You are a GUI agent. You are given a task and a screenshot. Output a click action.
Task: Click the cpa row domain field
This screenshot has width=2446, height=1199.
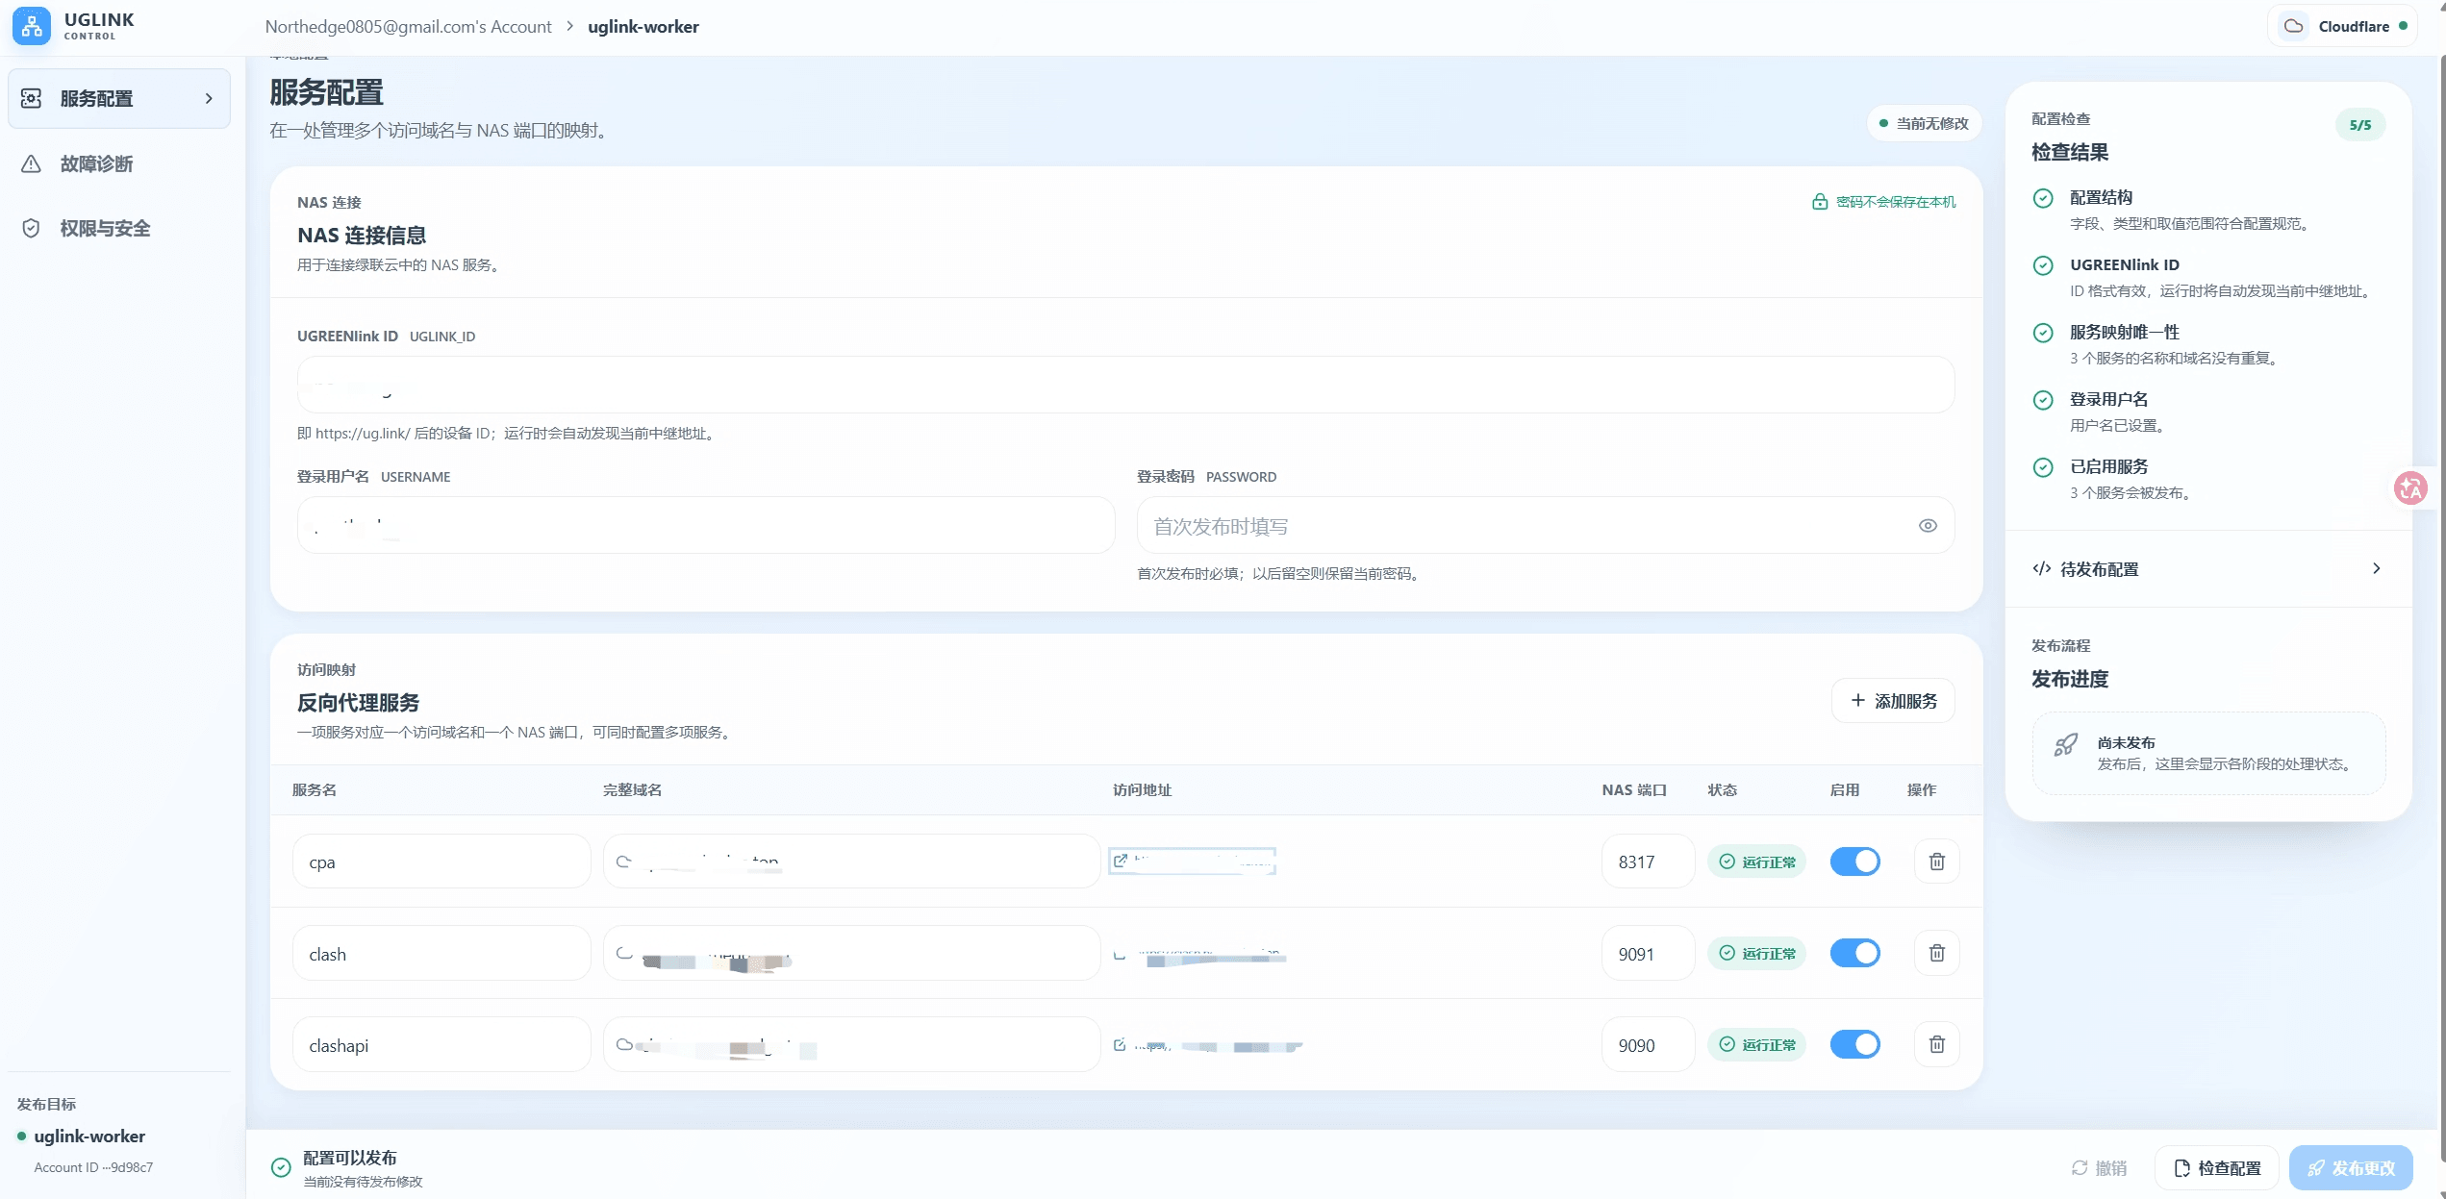coord(851,862)
